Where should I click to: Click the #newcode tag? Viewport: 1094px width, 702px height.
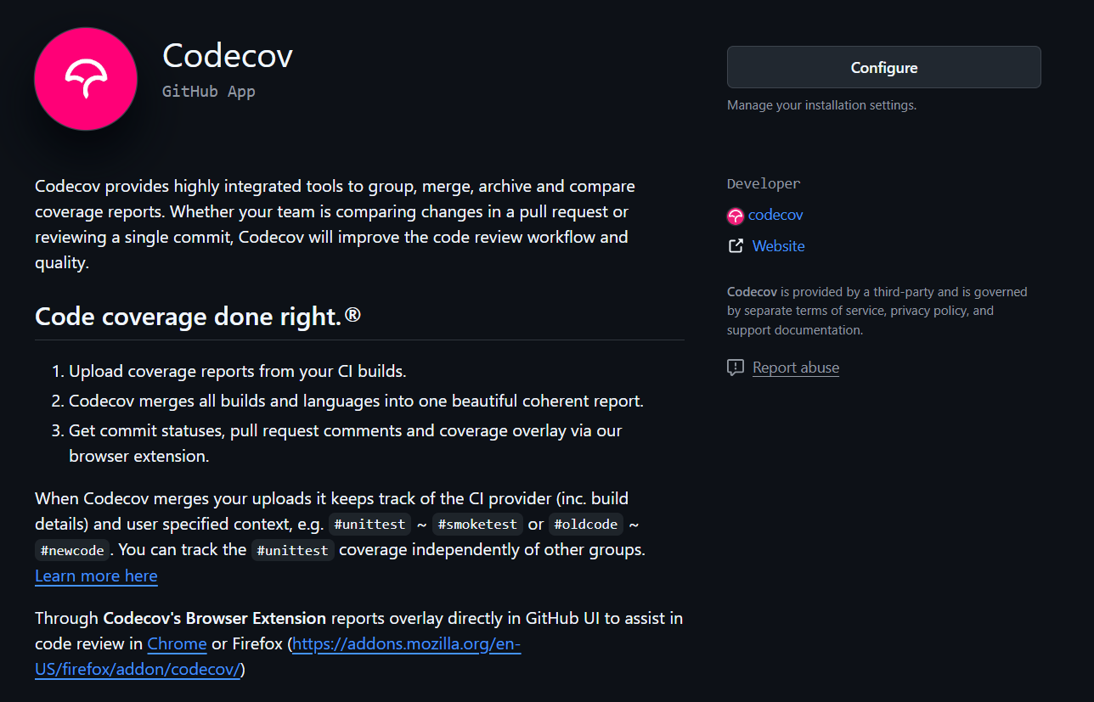(71, 550)
